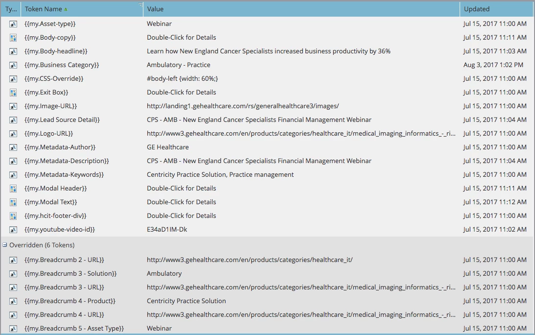Click the type icon for my.youtube-video-id
The width and height of the screenshot is (535, 335).
coord(13,230)
